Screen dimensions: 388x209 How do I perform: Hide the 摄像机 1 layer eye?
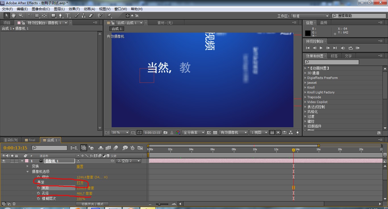click(x=4, y=161)
